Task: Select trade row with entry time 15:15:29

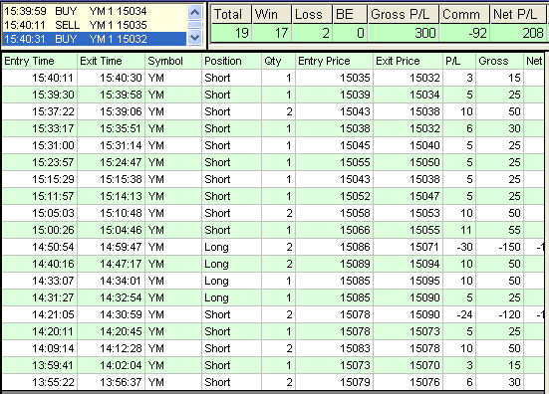Action: pyautogui.click(x=273, y=179)
